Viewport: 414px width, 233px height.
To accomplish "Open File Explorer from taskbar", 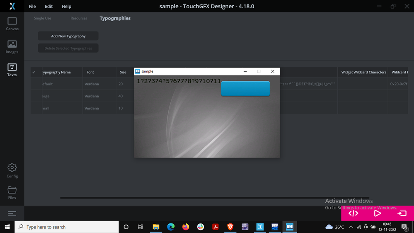I will pyautogui.click(x=156, y=227).
